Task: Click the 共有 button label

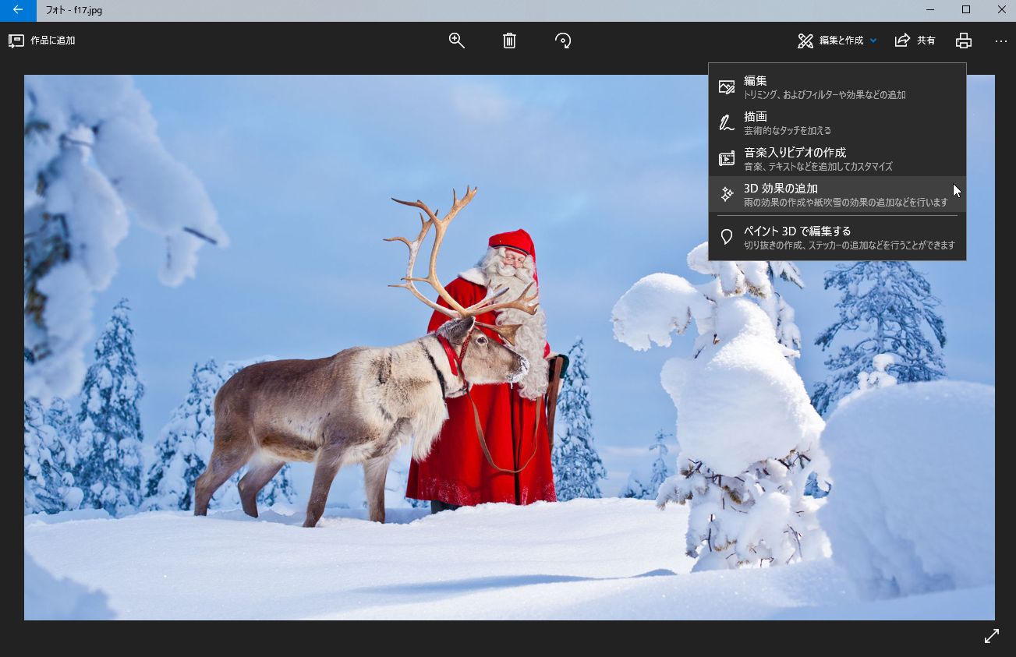Action: [x=926, y=41]
